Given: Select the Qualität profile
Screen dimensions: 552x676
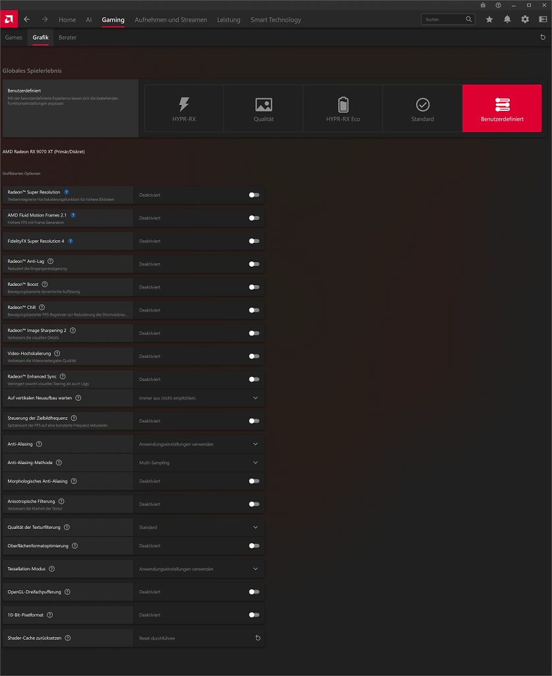Looking at the screenshot, I should pyautogui.click(x=264, y=108).
